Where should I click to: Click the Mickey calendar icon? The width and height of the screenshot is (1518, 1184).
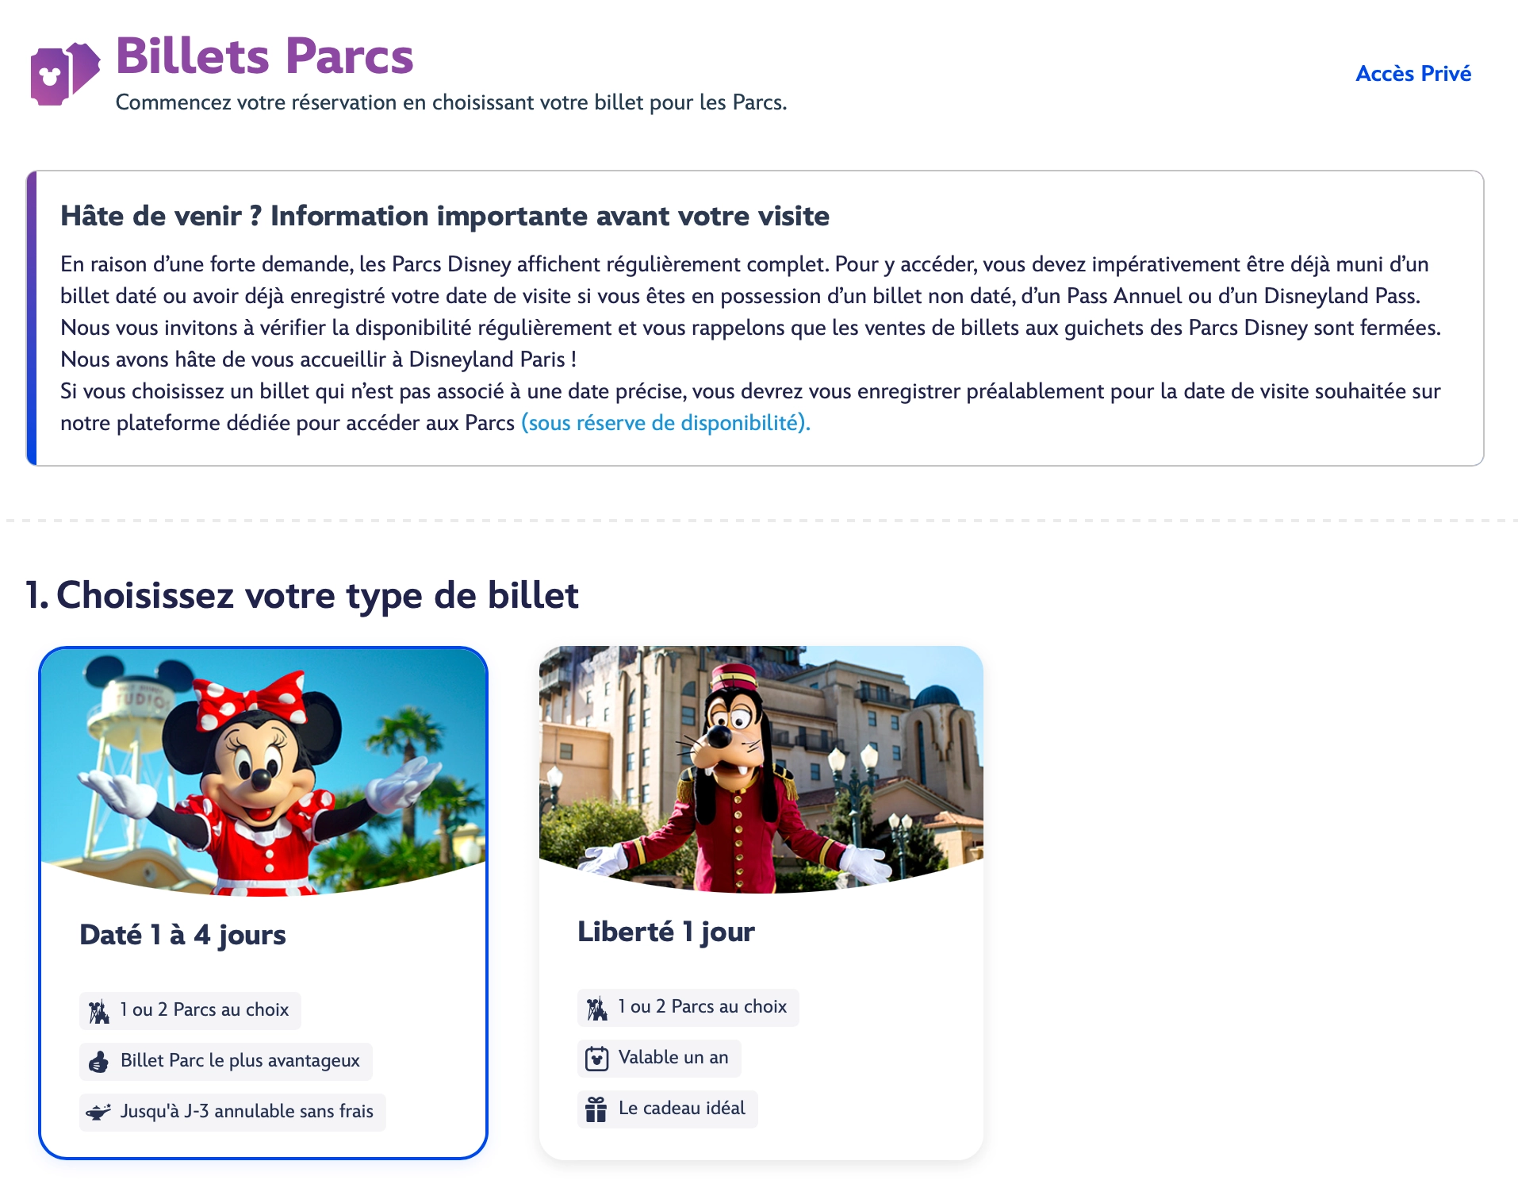[597, 1059]
